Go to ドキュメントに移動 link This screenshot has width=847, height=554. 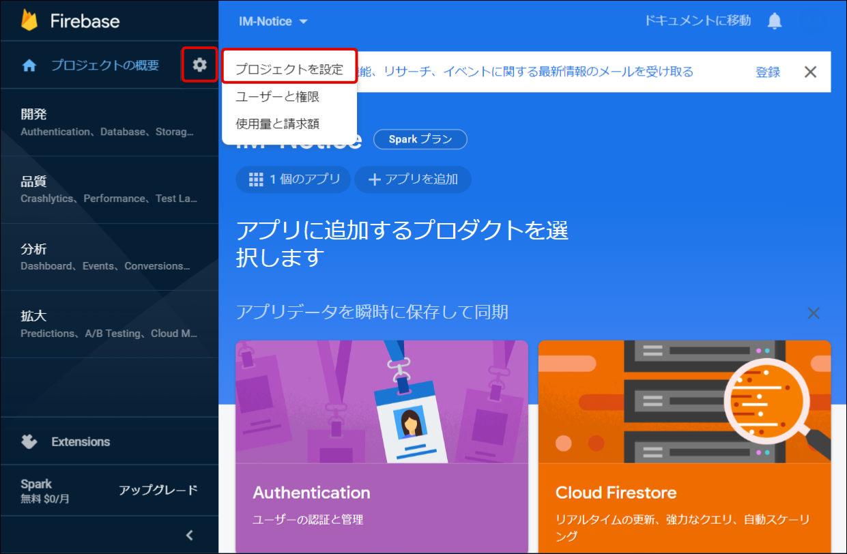(698, 20)
